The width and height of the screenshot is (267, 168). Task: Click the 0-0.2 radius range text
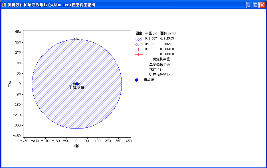(149, 44)
